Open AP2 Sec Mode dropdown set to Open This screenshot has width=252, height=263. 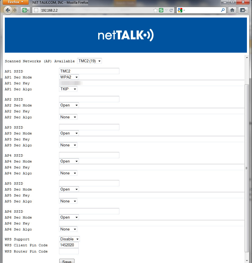coord(69,105)
